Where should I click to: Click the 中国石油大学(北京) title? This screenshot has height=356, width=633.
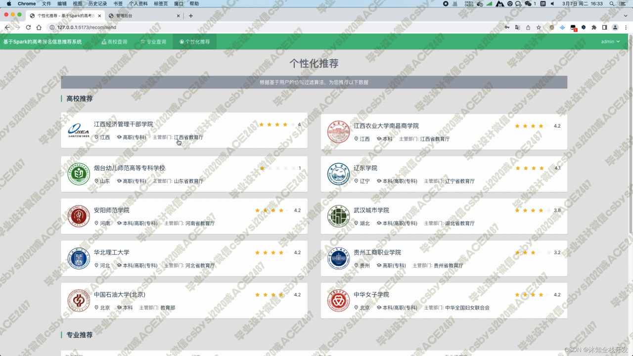[120, 294]
